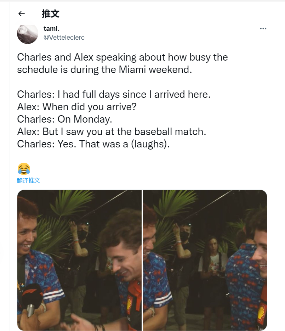
Task: Open the three-dot more options menu
Action: (x=263, y=29)
